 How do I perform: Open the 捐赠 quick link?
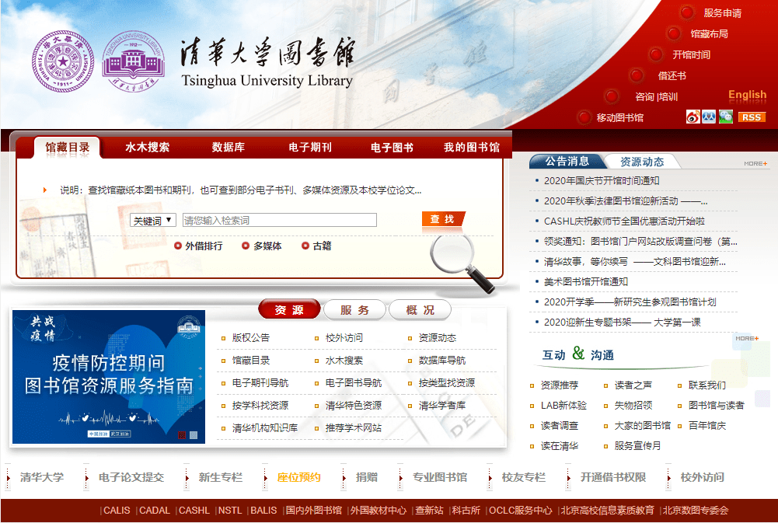(x=367, y=477)
